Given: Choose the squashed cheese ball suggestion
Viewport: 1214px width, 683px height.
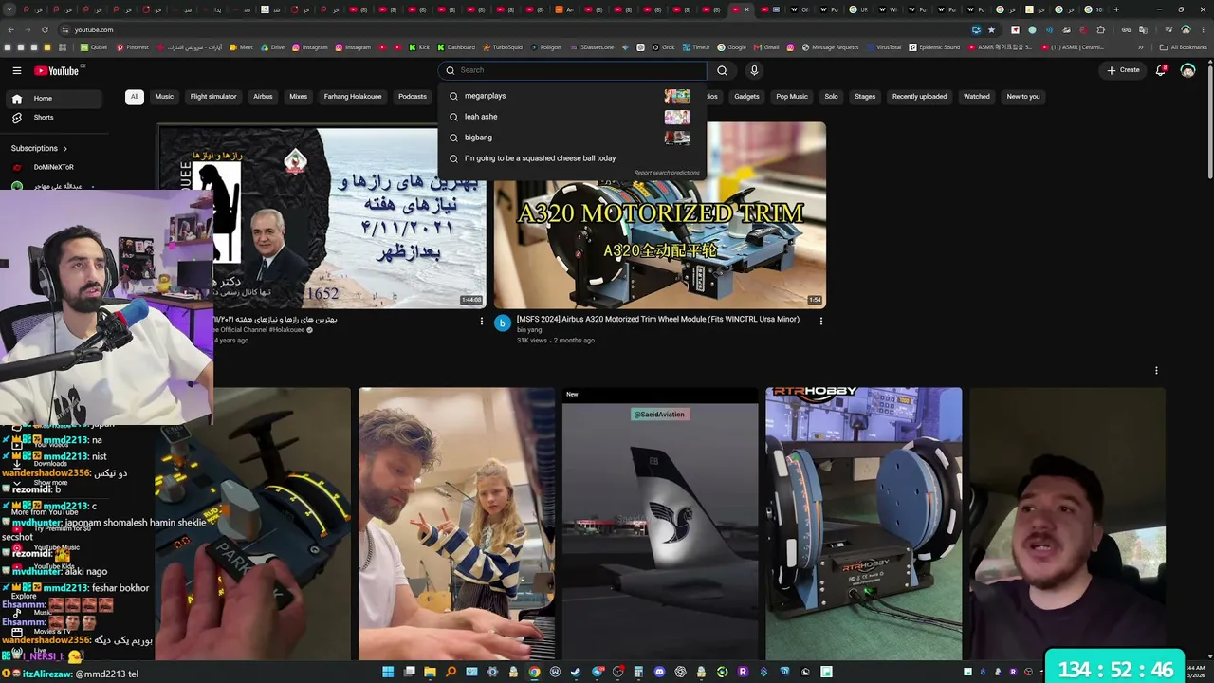Looking at the screenshot, I should click(572, 158).
